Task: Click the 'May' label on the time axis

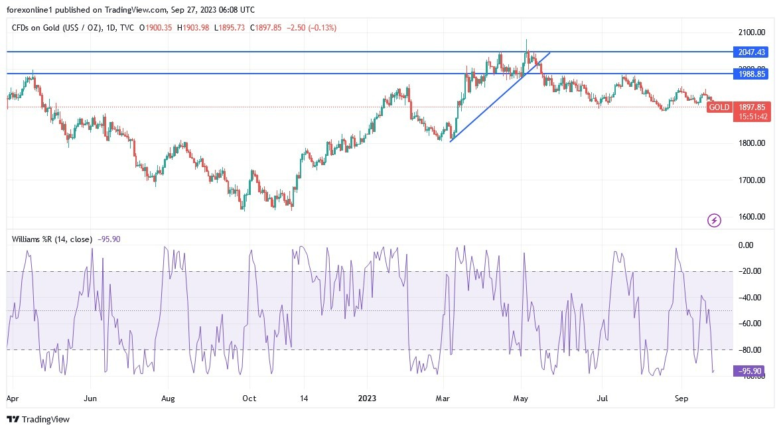Action: (x=520, y=399)
